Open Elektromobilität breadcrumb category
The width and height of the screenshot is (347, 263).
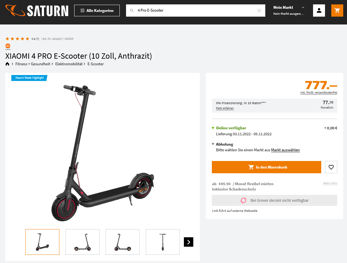(x=69, y=64)
